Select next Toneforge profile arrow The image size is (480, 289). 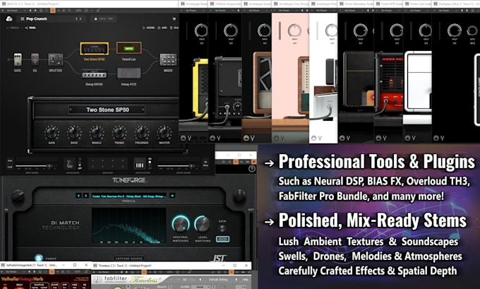click(86, 196)
